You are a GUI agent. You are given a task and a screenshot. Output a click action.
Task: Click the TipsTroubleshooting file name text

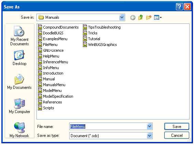104,27
